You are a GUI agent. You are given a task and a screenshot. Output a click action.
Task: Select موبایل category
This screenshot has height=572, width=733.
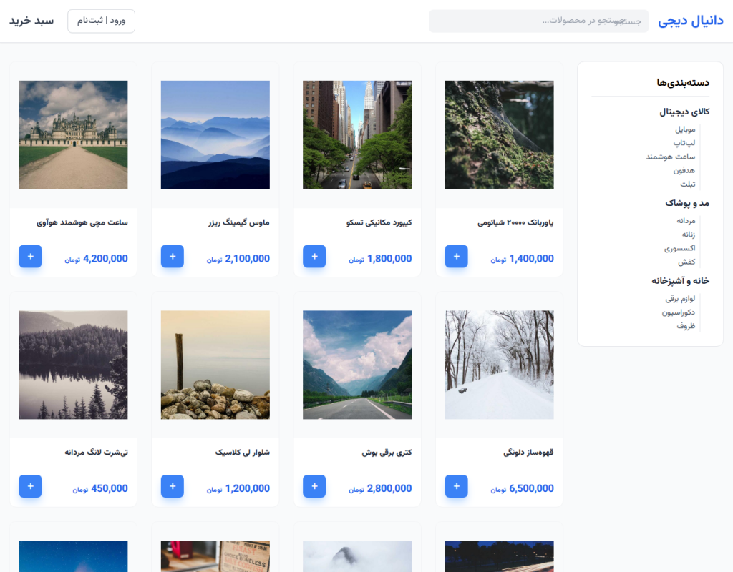tap(685, 129)
